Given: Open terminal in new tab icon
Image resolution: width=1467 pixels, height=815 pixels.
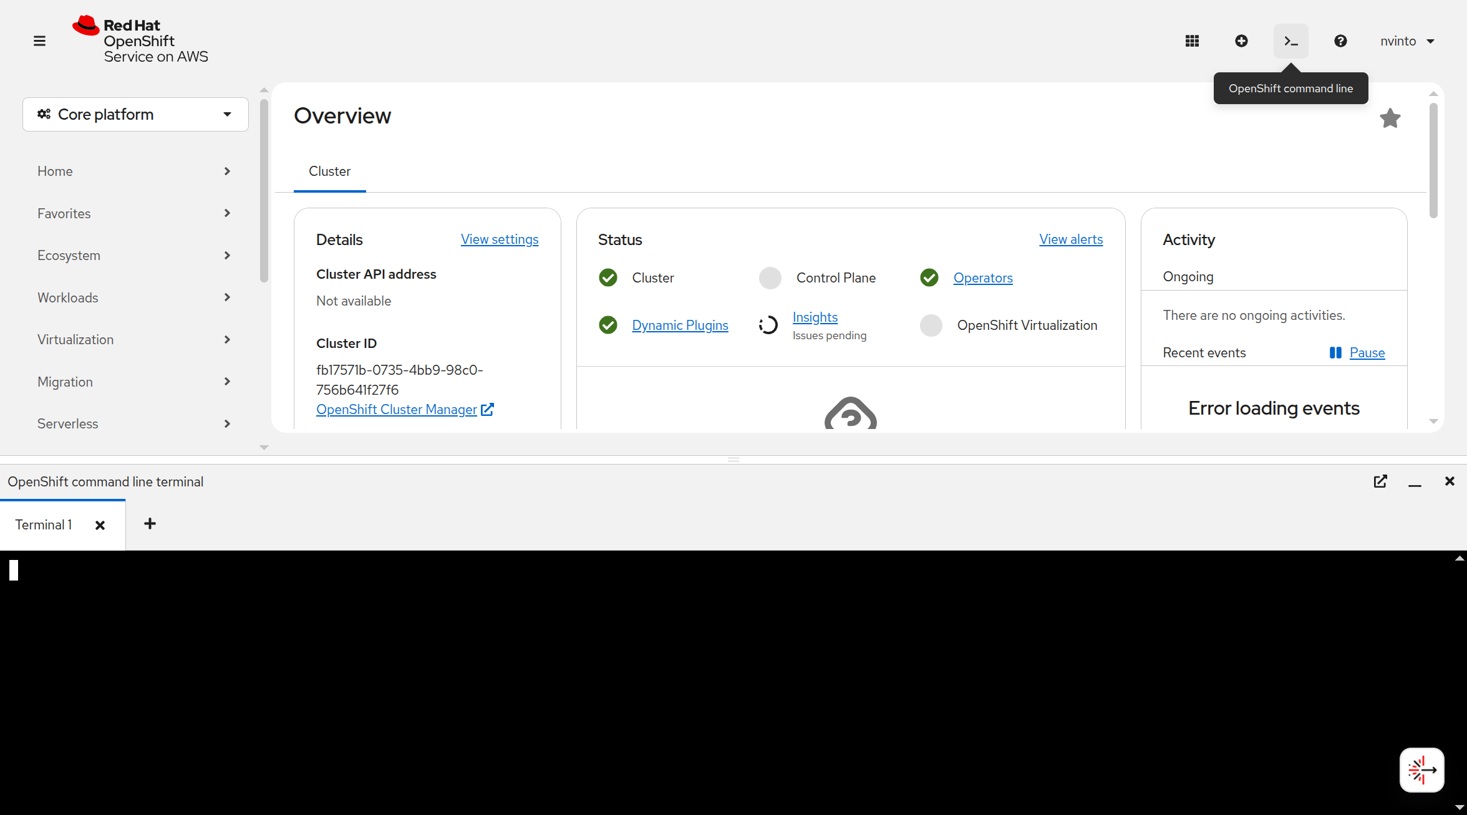Looking at the screenshot, I should [1380, 481].
